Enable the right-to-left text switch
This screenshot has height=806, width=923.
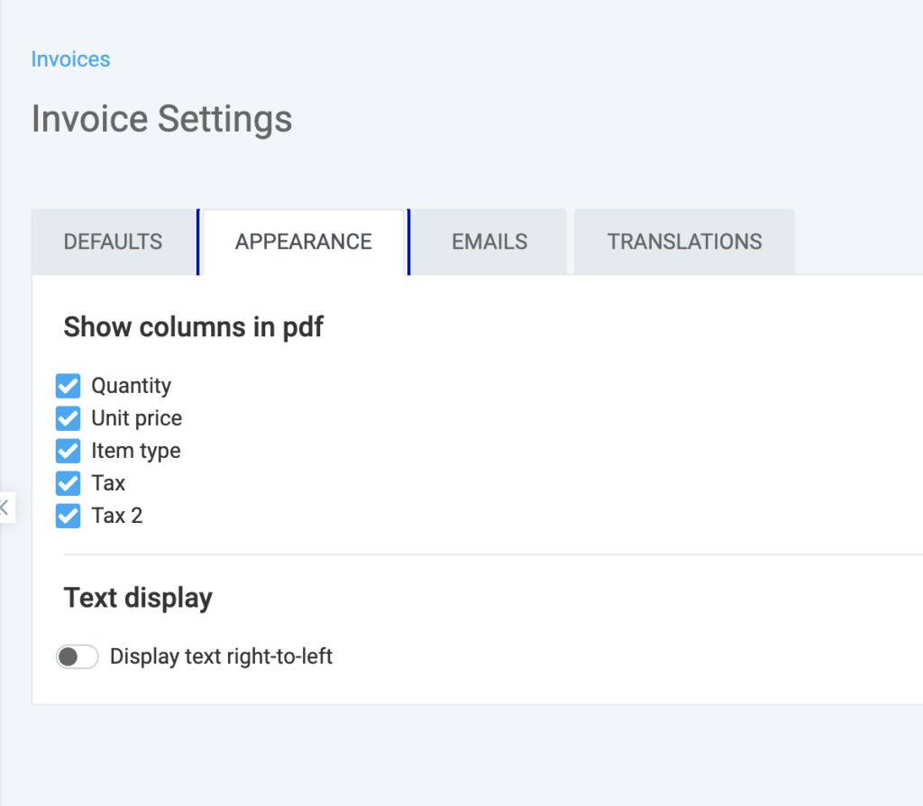[77, 657]
